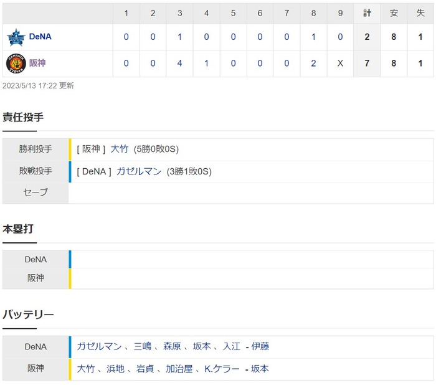
Task: Click DeNA's 3rd inning score of 1
Action: (179, 37)
